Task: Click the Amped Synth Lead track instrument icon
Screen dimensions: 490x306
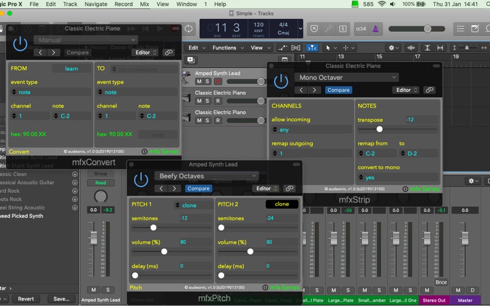Action: pos(187,76)
